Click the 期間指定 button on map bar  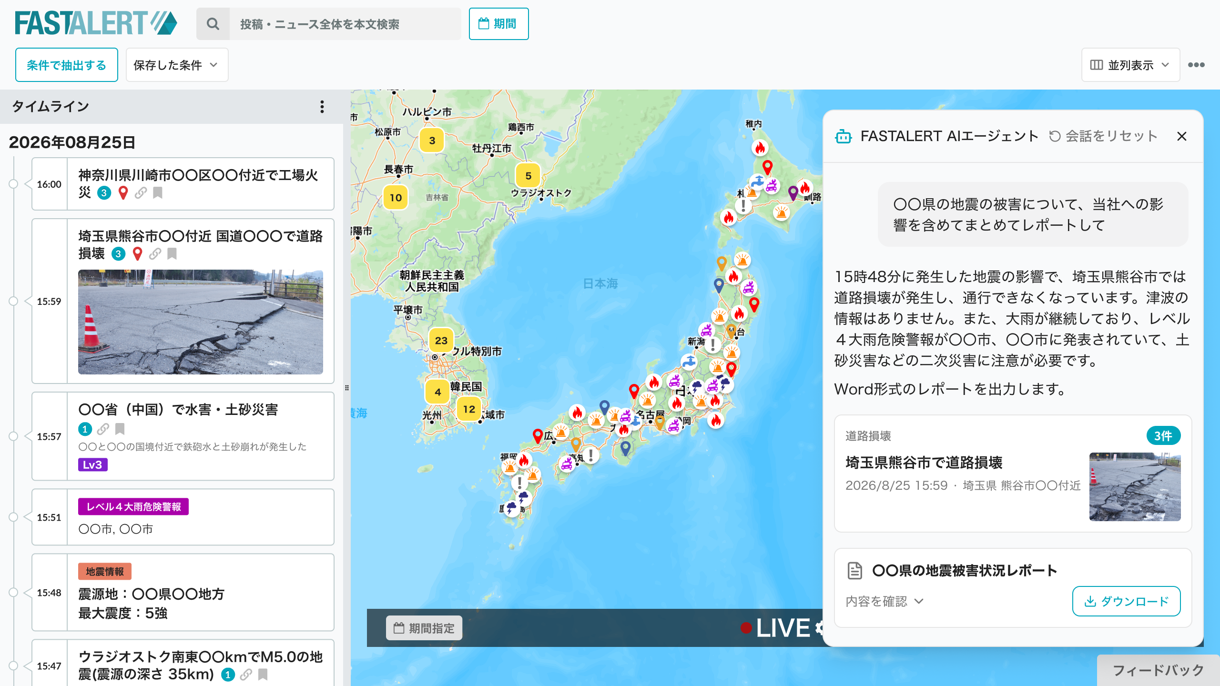(424, 628)
